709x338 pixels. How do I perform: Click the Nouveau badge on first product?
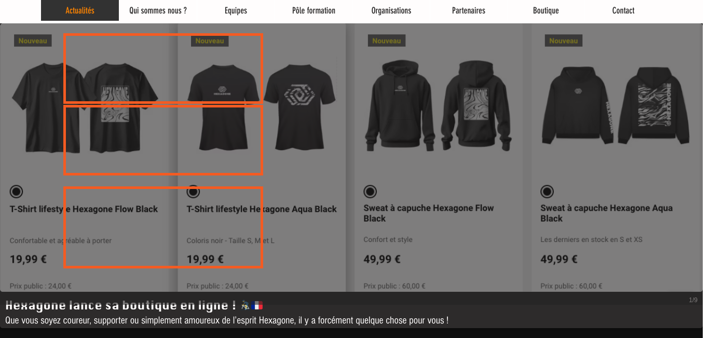(x=33, y=40)
